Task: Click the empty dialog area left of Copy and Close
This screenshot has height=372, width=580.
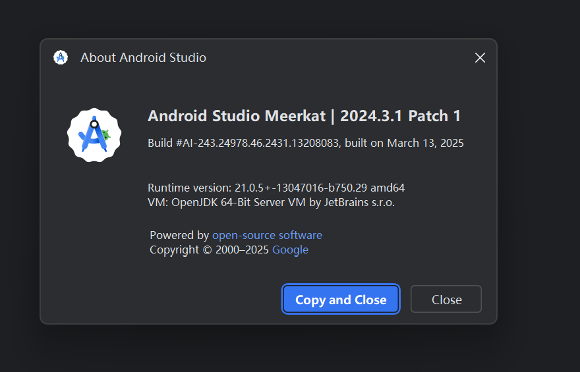Action: [x=165, y=300]
